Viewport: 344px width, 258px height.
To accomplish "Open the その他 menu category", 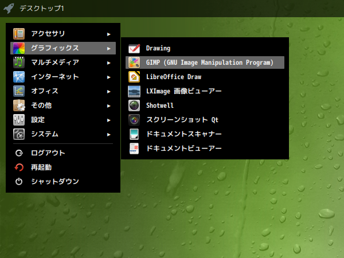I will 63,105.
